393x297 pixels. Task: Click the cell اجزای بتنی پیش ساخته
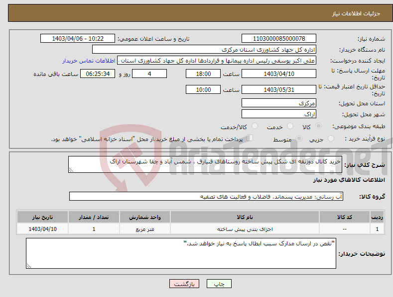point(245,229)
